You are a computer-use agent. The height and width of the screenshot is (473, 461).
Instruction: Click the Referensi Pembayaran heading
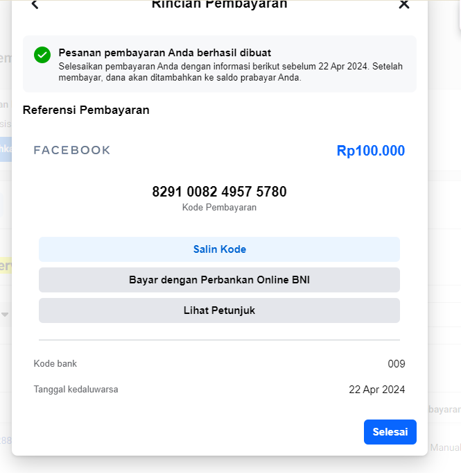coord(86,110)
